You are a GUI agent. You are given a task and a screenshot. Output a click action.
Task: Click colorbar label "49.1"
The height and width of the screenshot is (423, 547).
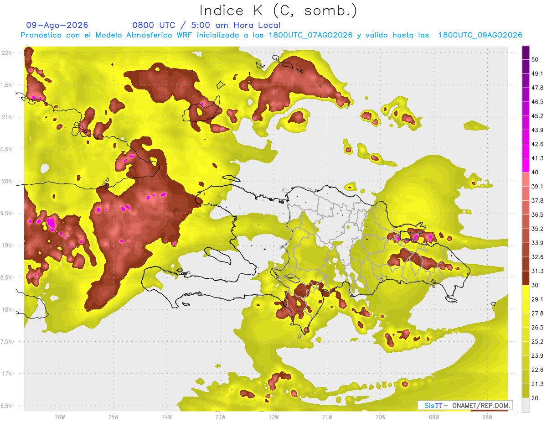point(537,73)
